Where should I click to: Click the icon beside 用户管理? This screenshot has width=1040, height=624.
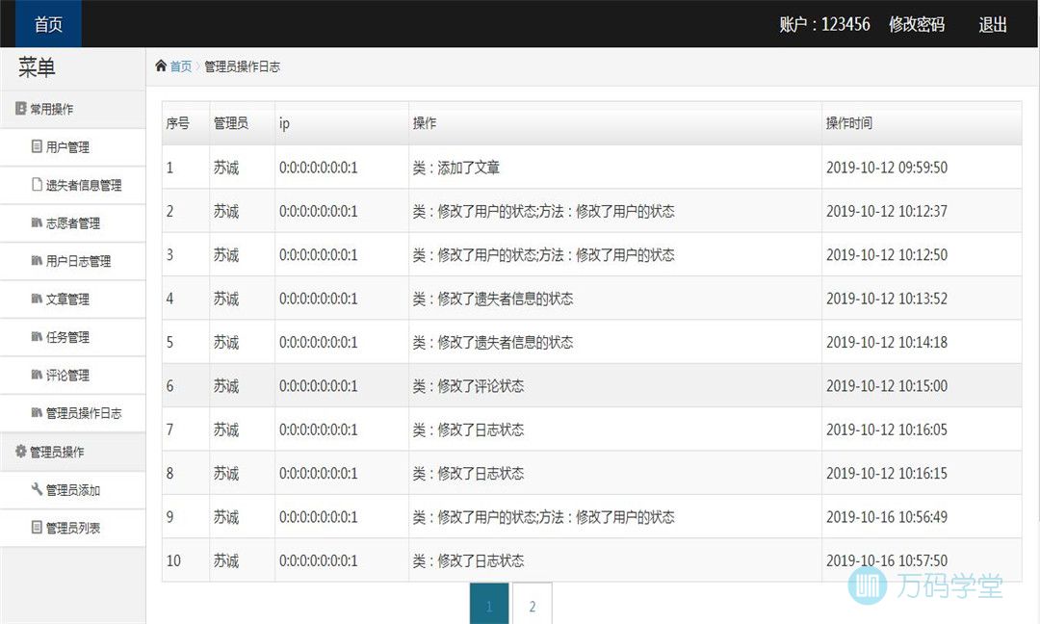pos(37,147)
